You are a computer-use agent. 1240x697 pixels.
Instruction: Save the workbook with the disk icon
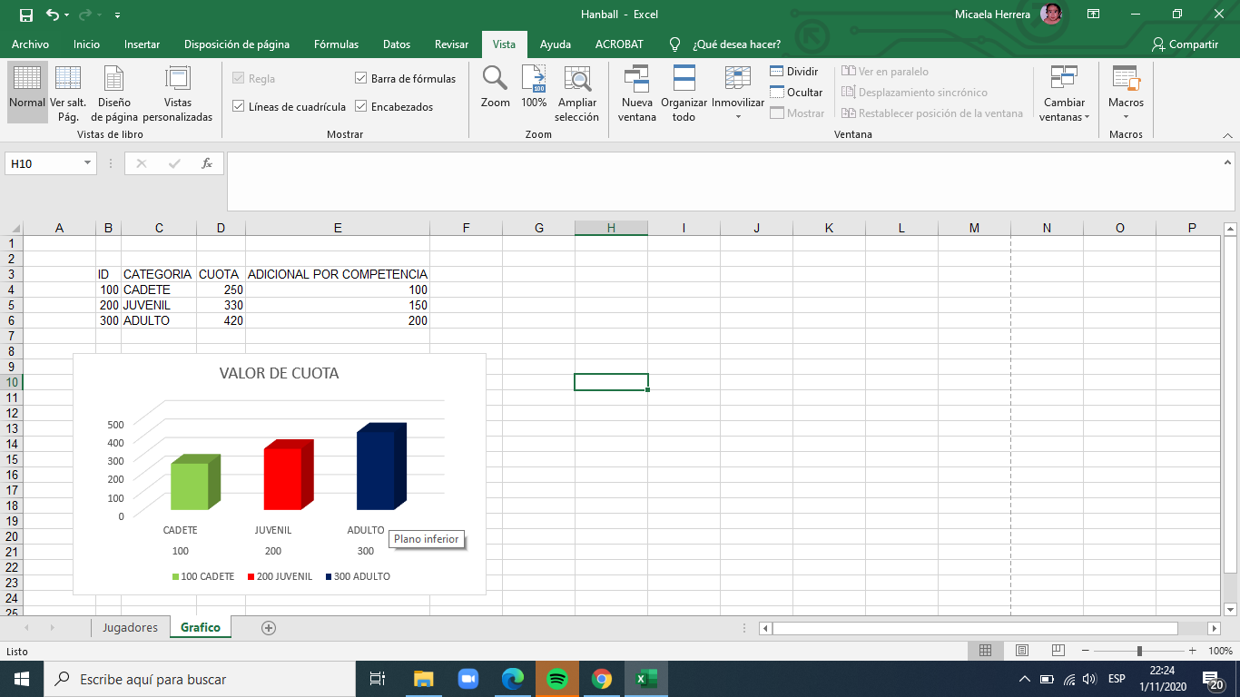tap(26, 15)
